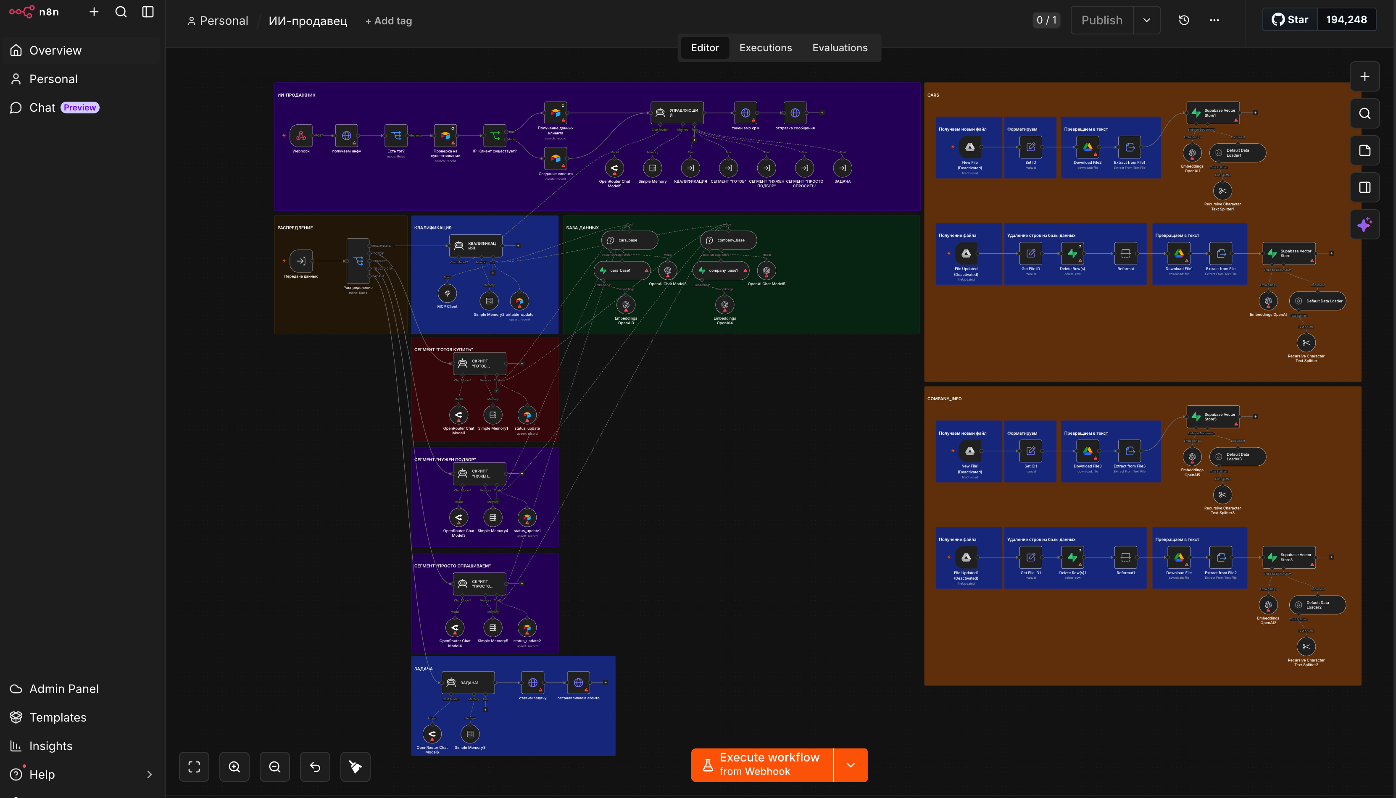Zoom in on canvas
This screenshot has width=1396, height=798.
coord(234,767)
